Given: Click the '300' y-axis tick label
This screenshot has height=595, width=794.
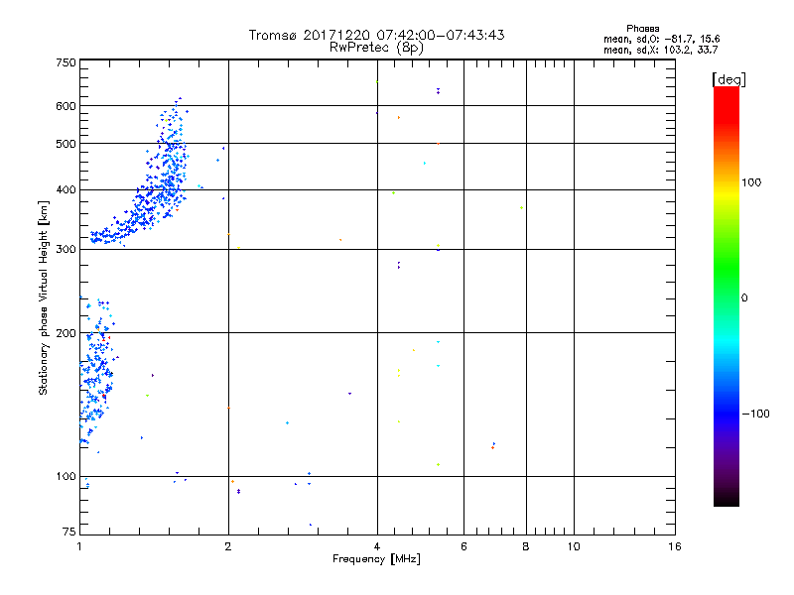Looking at the screenshot, I should (66, 249).
